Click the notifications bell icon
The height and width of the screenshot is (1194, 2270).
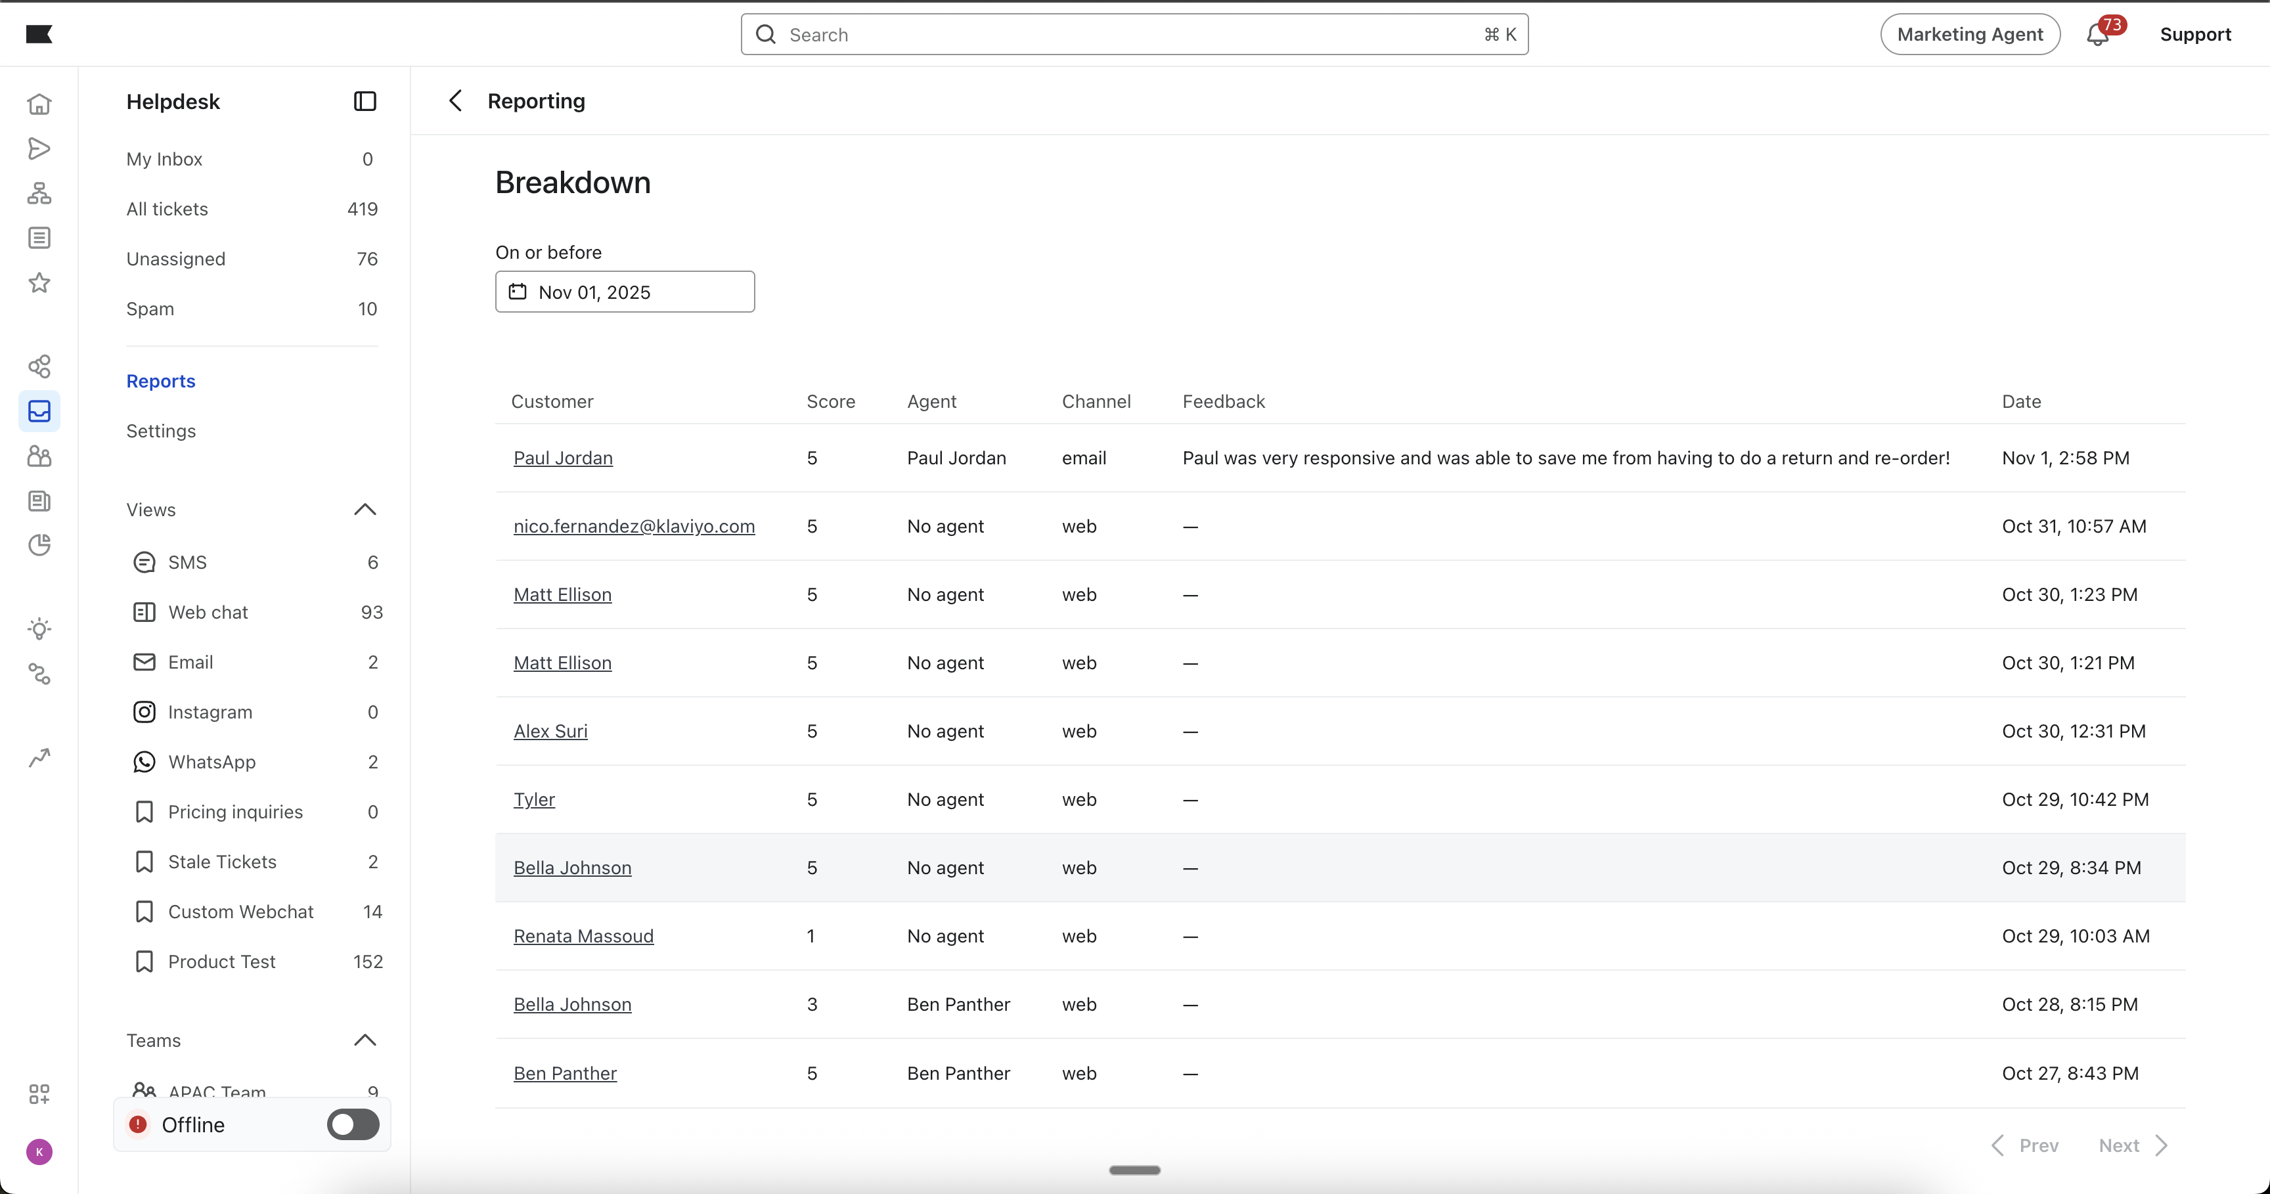2097,34
